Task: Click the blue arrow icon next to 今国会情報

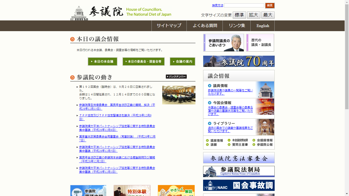Action: [210, 103]
